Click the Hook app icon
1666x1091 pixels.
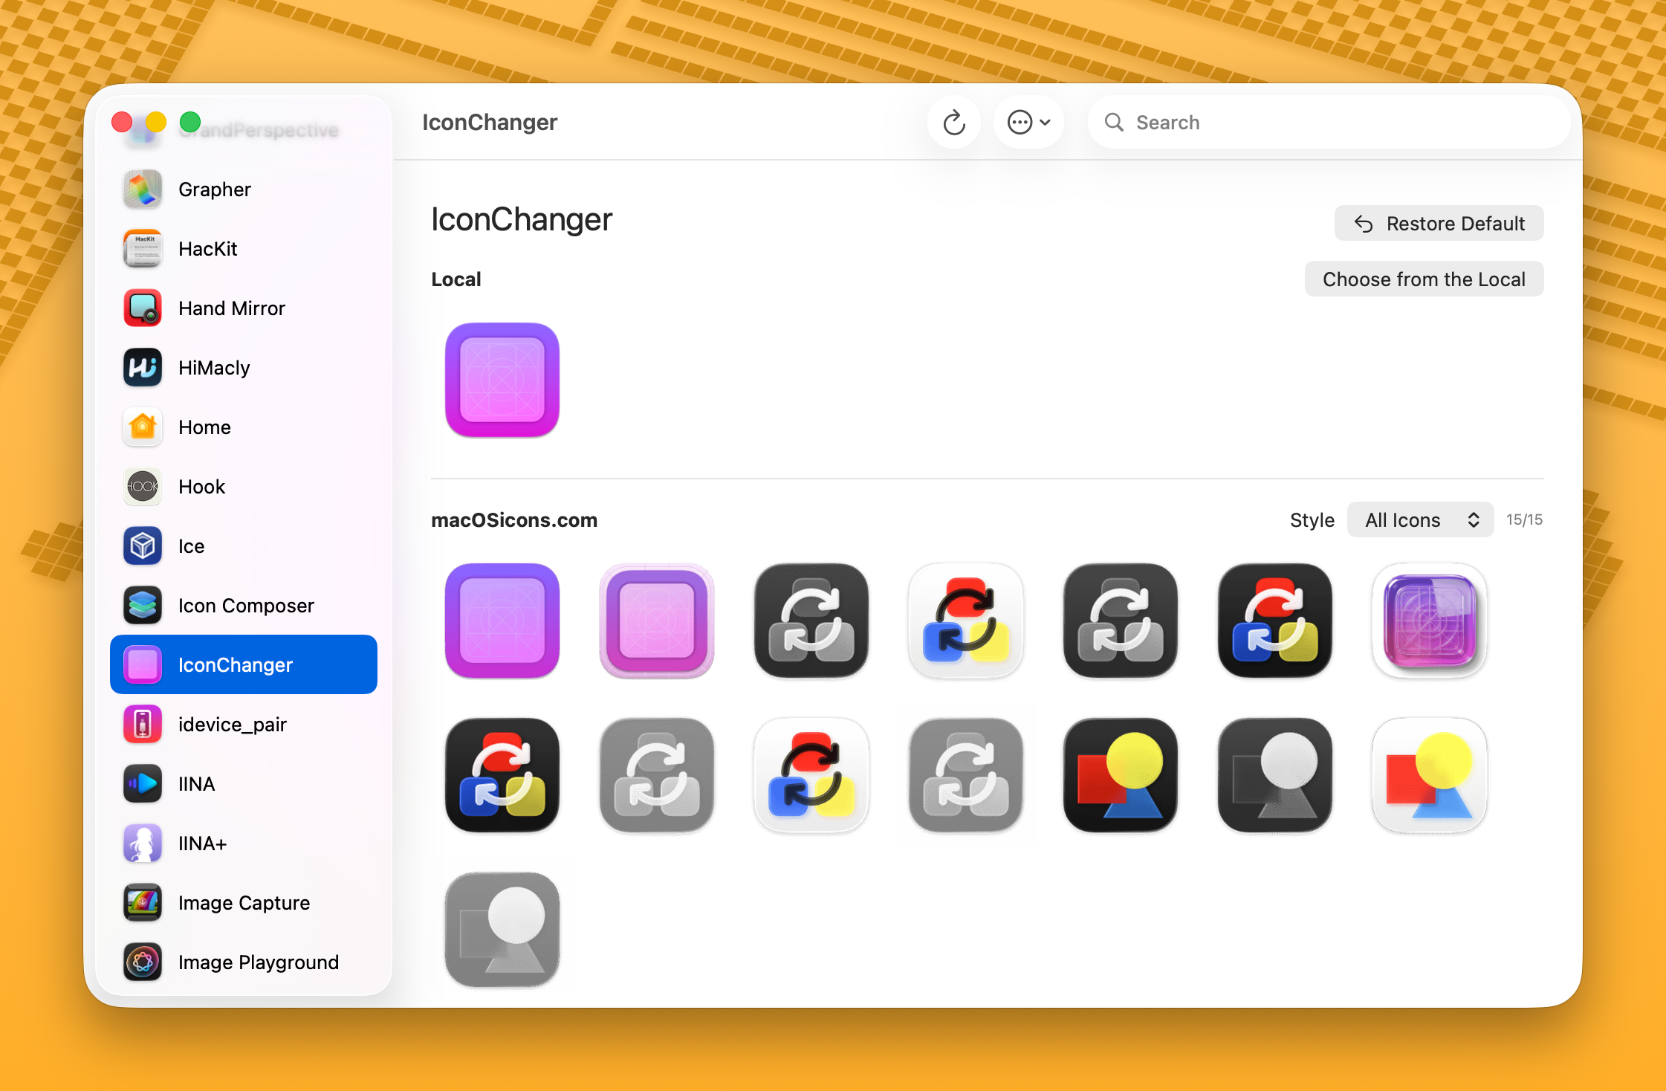201,486
